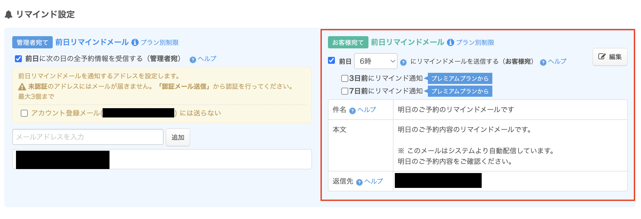Image resolution: width=641 pixels, height=219 pixels.
Task: Uncheck 前日に次の日の全予約情報を受信する checkbox
Action: tap(18, 59)
